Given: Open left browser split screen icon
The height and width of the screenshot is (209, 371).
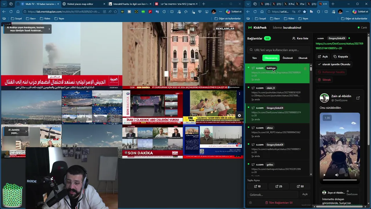Looking at the screenshot, I should click(172, 12).
